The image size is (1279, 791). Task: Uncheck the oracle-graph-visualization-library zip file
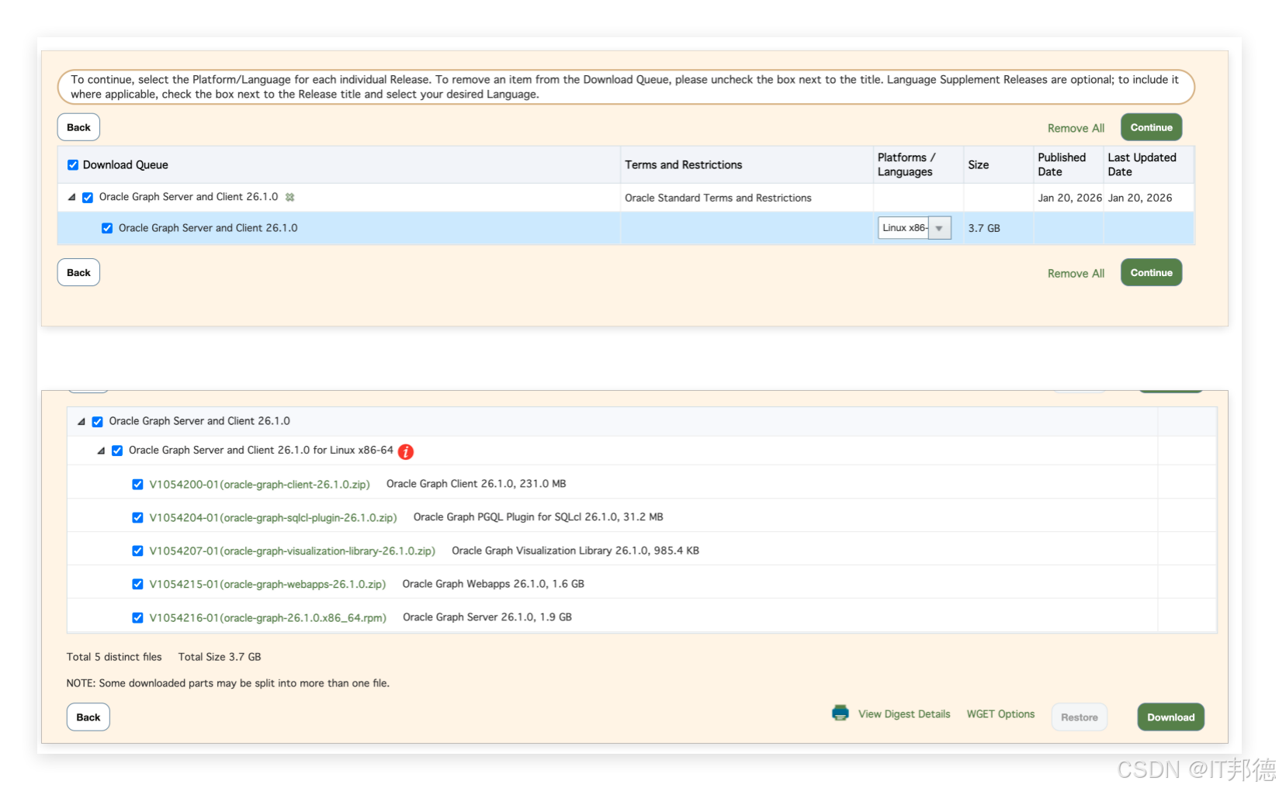(x=137, y=551)
